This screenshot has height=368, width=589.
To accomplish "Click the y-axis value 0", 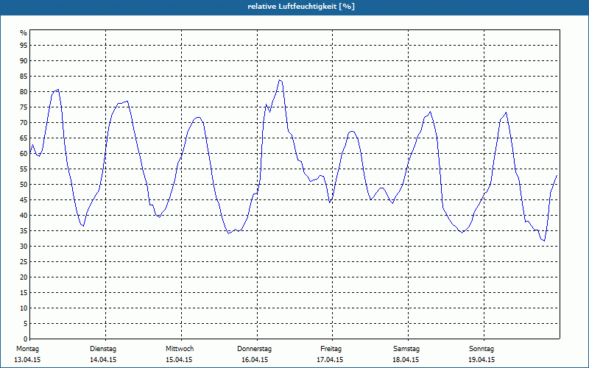I will pyautogui.click(x=26, y=339).
